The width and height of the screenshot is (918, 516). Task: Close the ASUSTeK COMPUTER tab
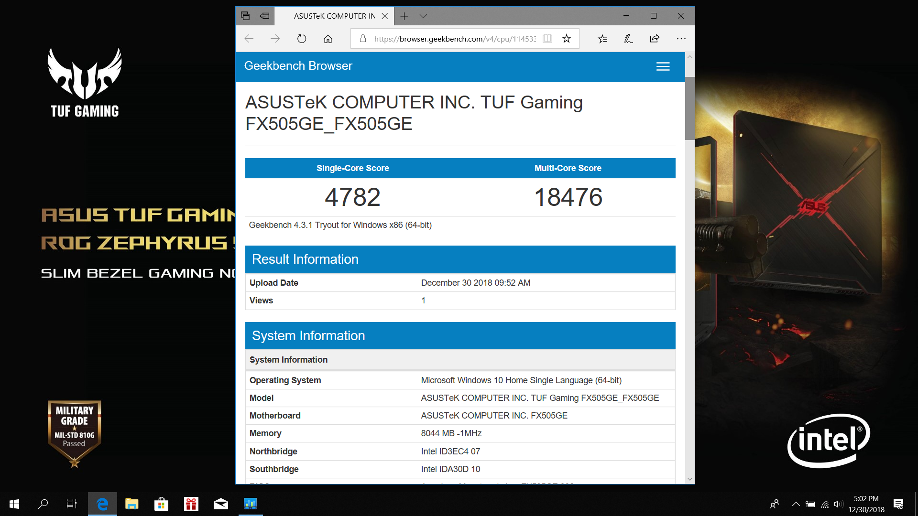384,16
